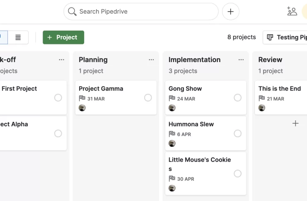The image size is (307, 201).
Task: Add project in Review column plus
Action: click(x=295, y=123)
